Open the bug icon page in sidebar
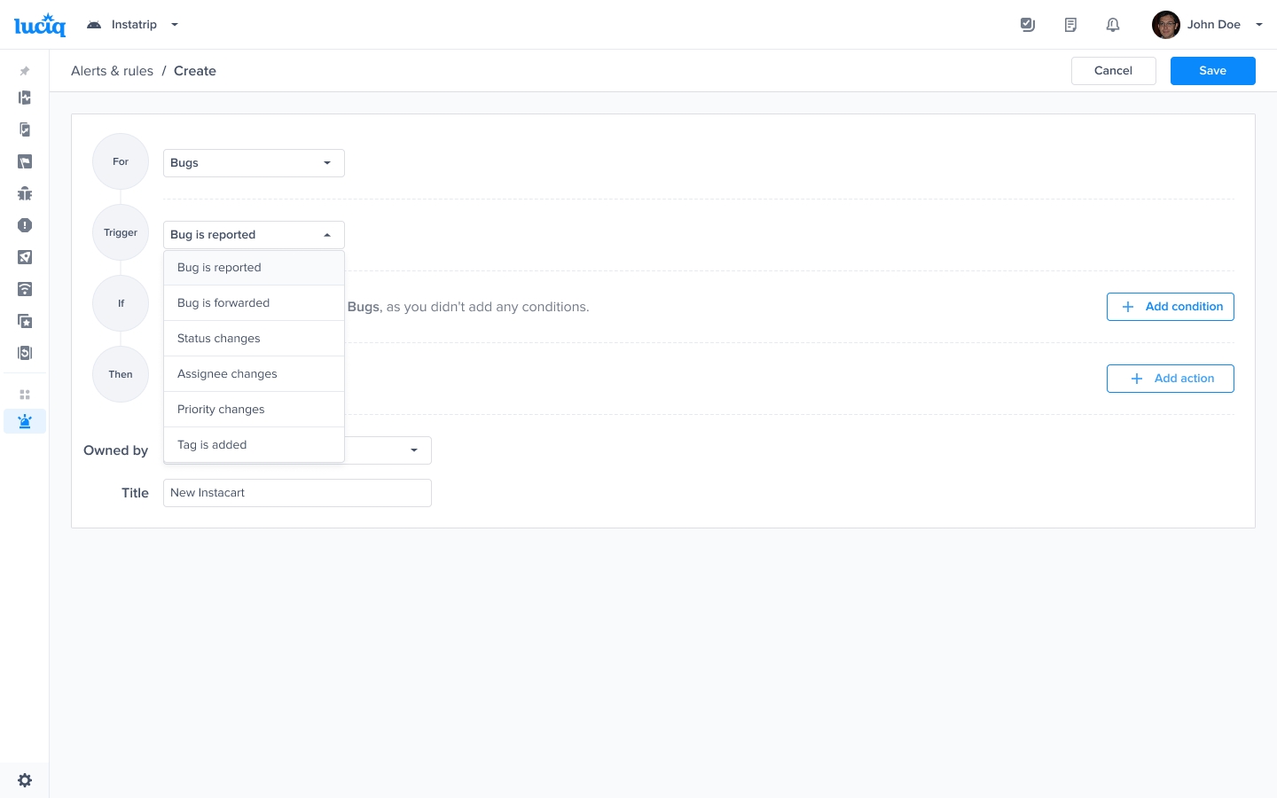 click(x=25, y=193)
